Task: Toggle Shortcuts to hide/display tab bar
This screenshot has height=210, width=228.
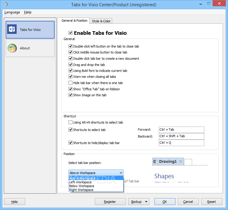Action: [71, 143]
